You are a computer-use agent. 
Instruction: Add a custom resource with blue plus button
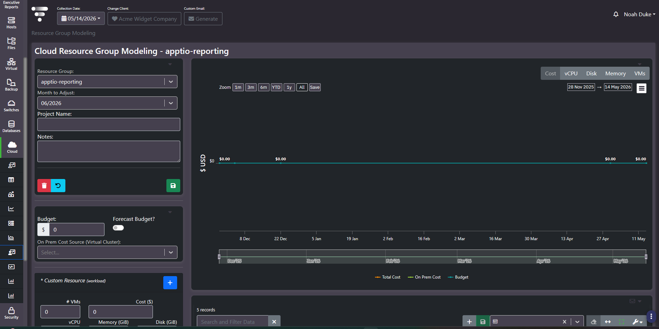[170, 283]
